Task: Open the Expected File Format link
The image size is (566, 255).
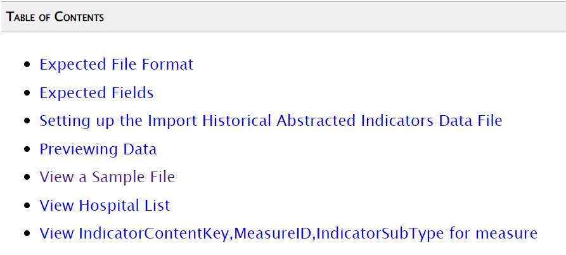Action: pyautogui.click(x=116, y=65)
